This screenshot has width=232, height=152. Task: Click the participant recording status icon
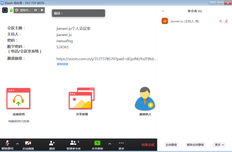tap(221, 21)
